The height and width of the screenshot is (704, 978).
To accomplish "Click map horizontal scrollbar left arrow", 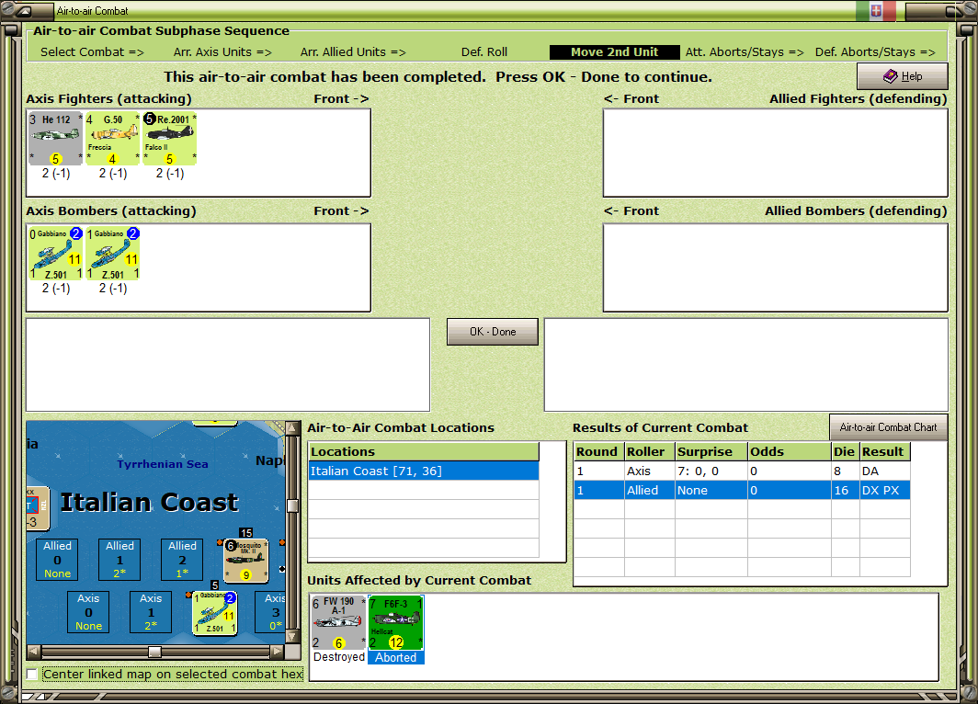I will pos(34,652).
